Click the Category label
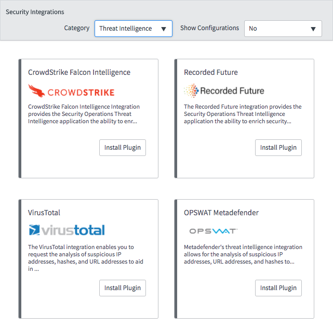This screenshot has height=326, width=333. [x=77, y=28]
